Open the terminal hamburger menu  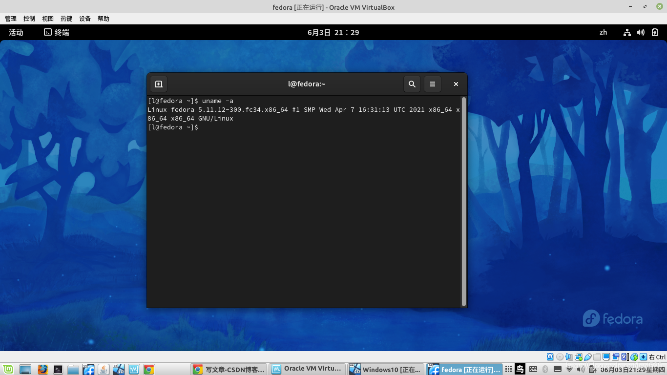tap(433, 84)
